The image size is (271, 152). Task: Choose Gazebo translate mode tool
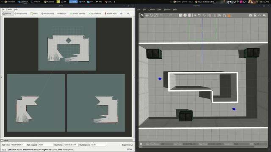(x=147, y=15)
